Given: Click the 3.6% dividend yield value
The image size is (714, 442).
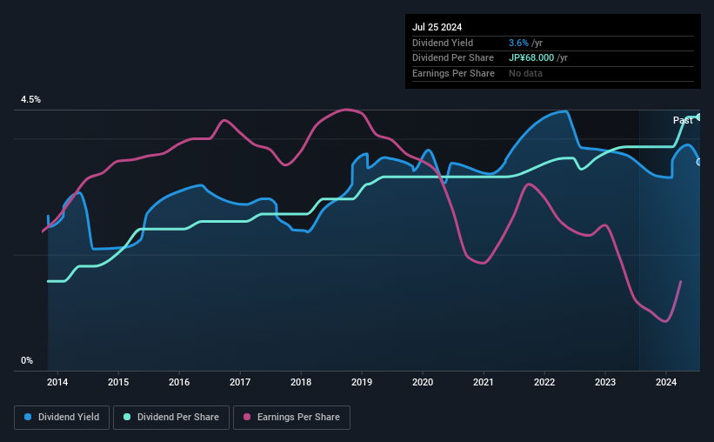Looking at the screenshot, I should click(518, 43).
